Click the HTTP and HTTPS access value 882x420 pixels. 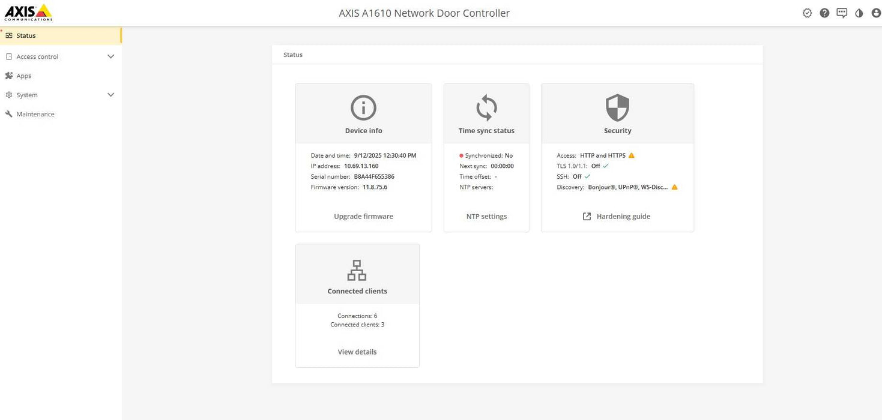[x=602, y=155]
